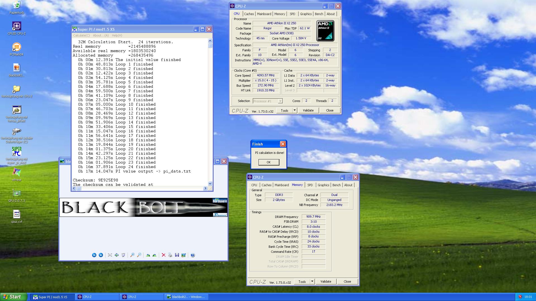Activate Super PI taskbar button
This screenshot has width=536, height=301.
tap(52, 297)
